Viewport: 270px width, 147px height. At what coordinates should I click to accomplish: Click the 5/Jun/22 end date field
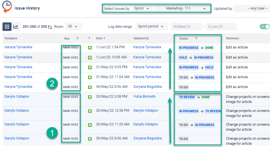tap(221, 27)
